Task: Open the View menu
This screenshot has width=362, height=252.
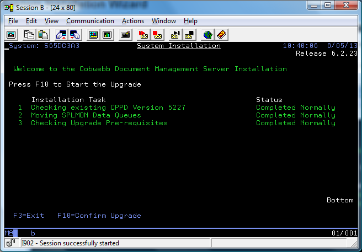Action: tap(51, 21)
